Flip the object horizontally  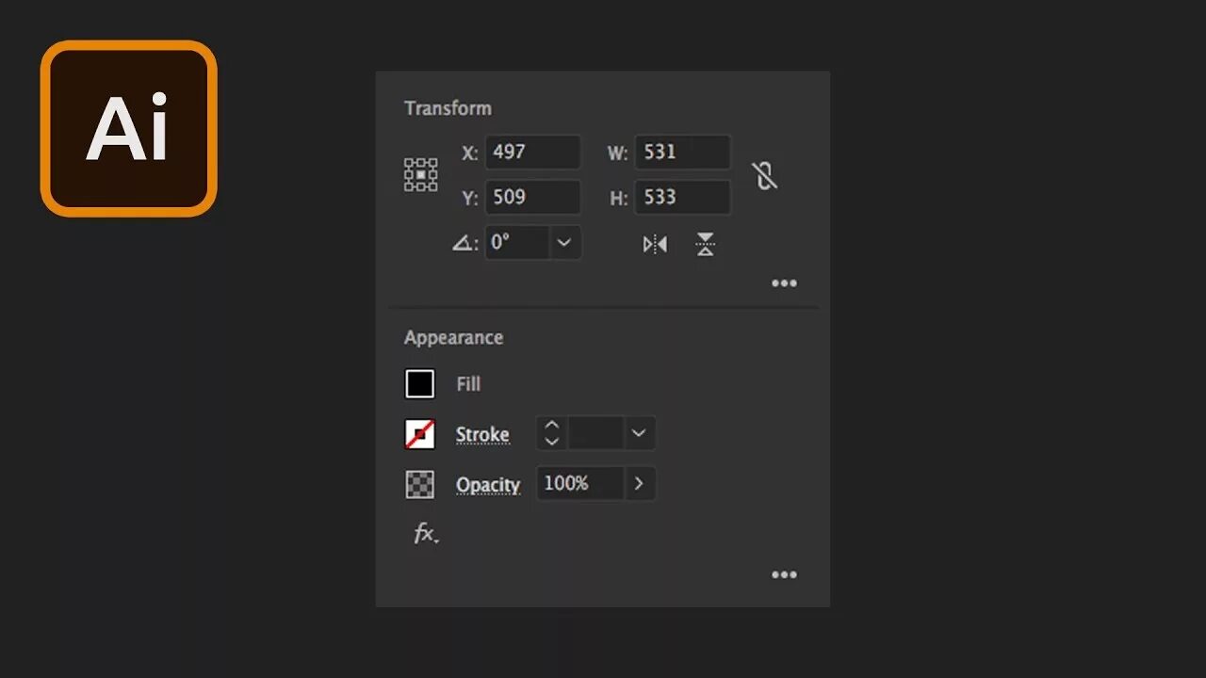click(x=655, y=245)
